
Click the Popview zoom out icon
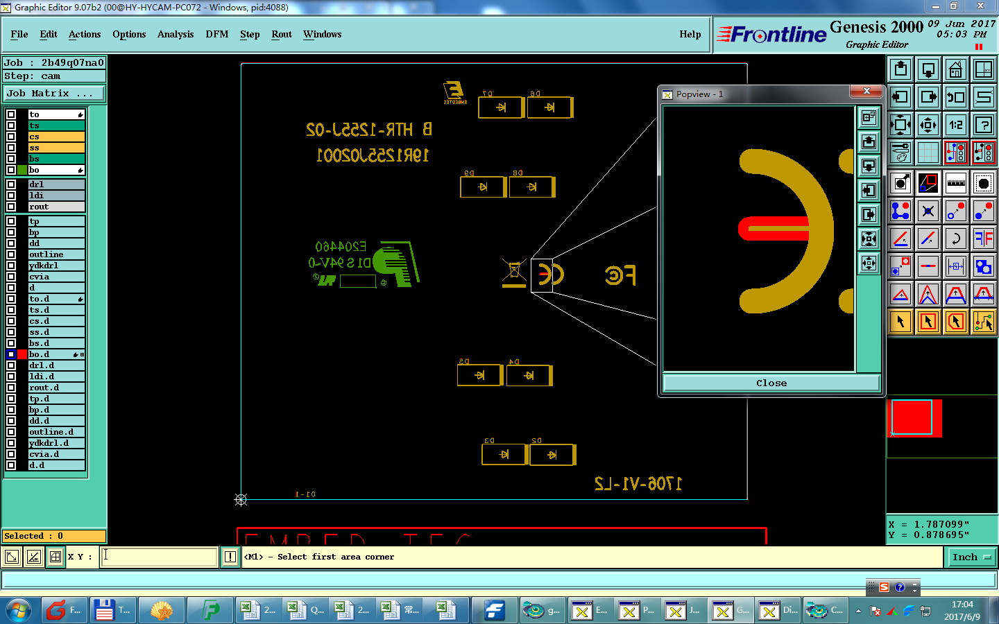coord(869,239)
